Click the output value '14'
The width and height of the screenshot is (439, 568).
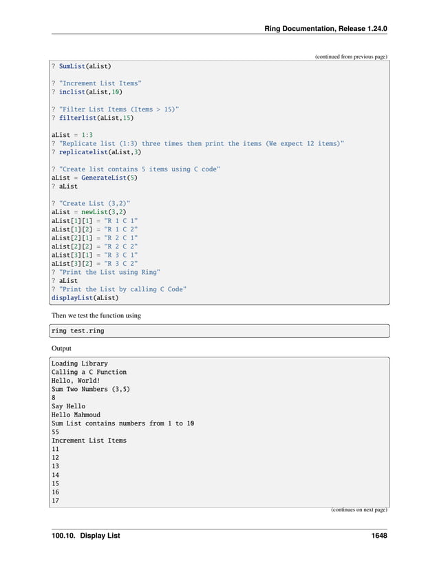point(55,475)
